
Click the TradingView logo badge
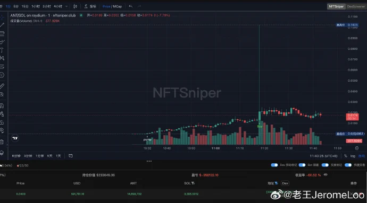tap(15, 138)
